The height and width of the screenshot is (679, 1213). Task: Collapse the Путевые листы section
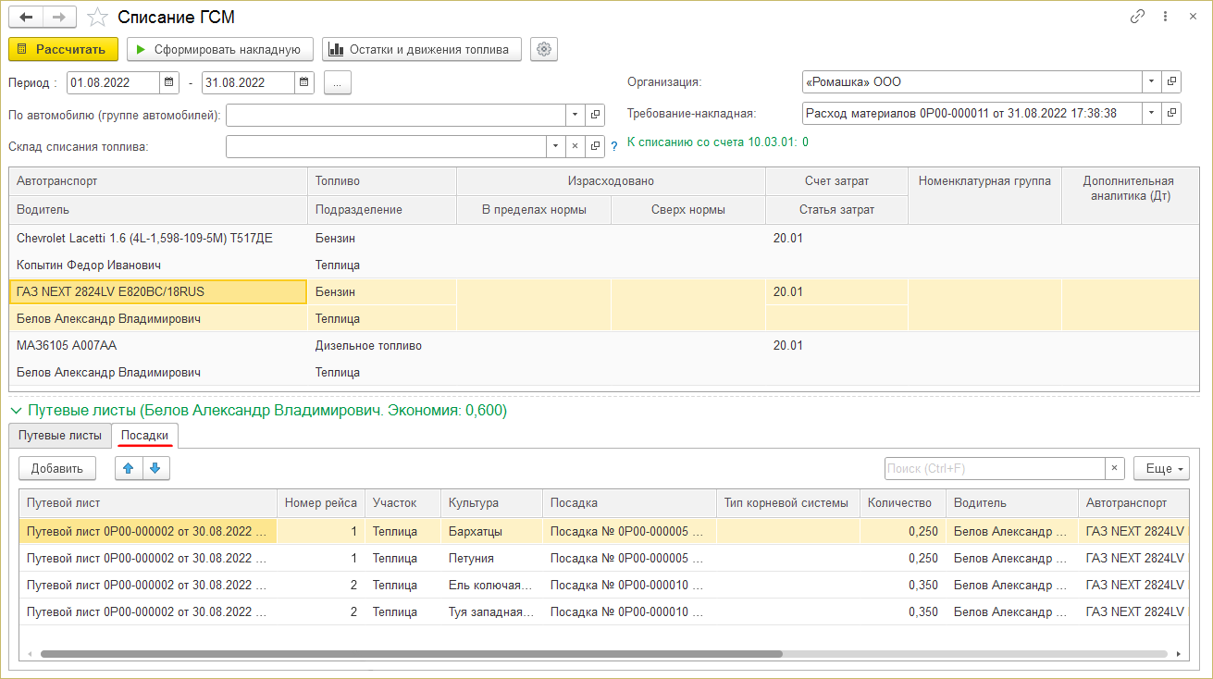[15, 410]
